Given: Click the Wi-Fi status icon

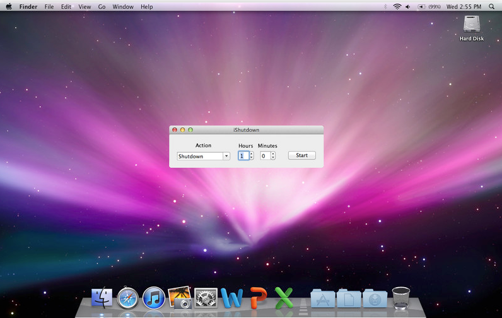Looking at the screenshot, I should pos(397,6).
